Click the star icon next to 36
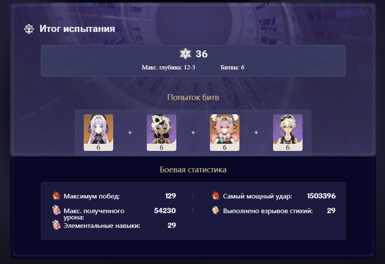 click(x=186, y=54)
